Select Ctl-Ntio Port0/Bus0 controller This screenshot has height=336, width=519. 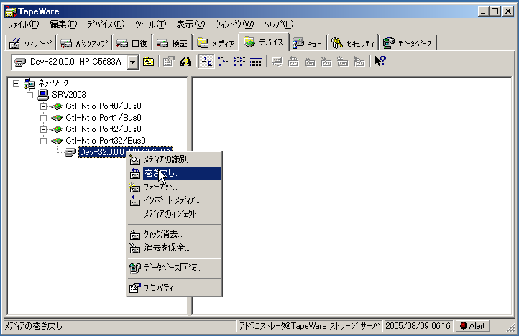[x=104, y=106]
